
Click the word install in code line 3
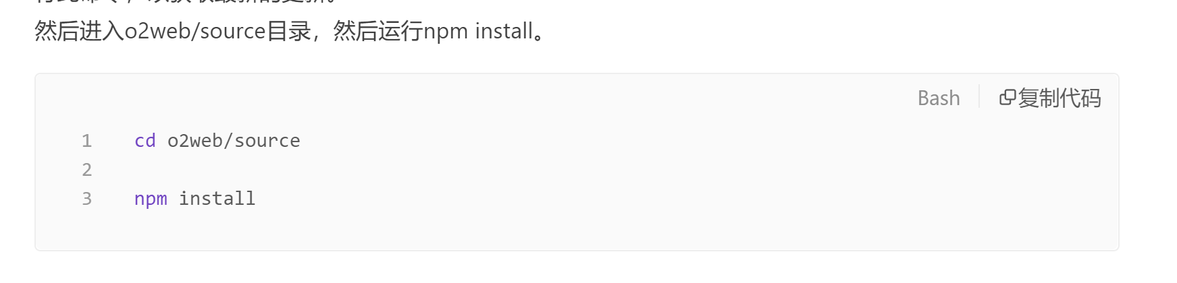point(217,199)
